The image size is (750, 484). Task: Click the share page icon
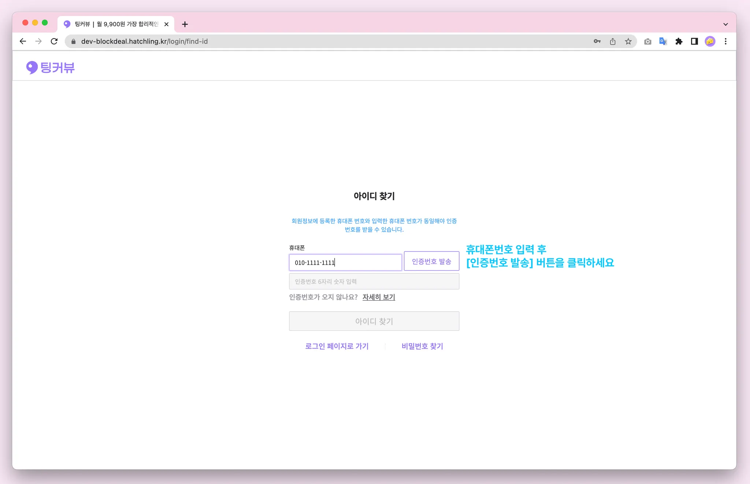pyautogui.click(x=613, y=41)
